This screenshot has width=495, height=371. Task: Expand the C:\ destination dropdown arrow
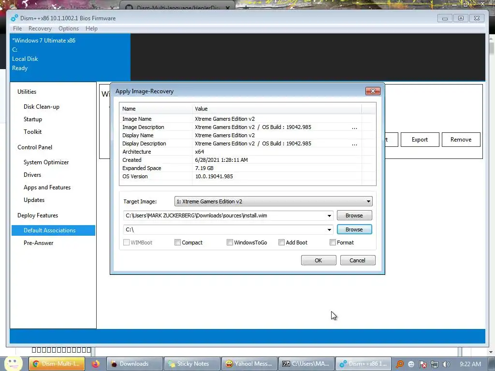(329, 229)
